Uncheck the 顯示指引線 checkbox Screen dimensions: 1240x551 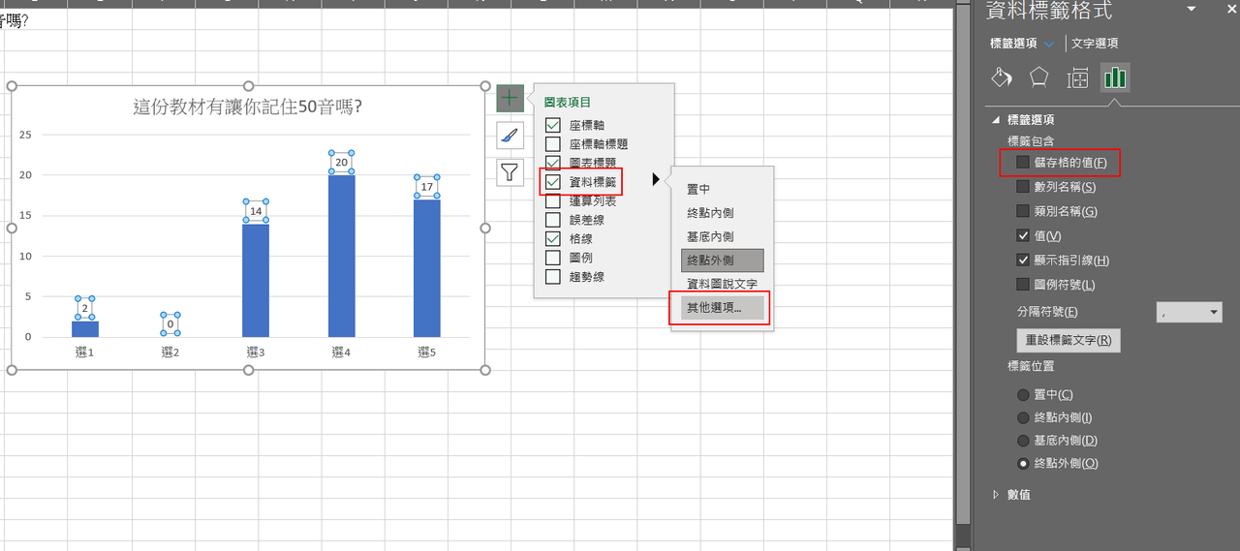point(1023,260)
